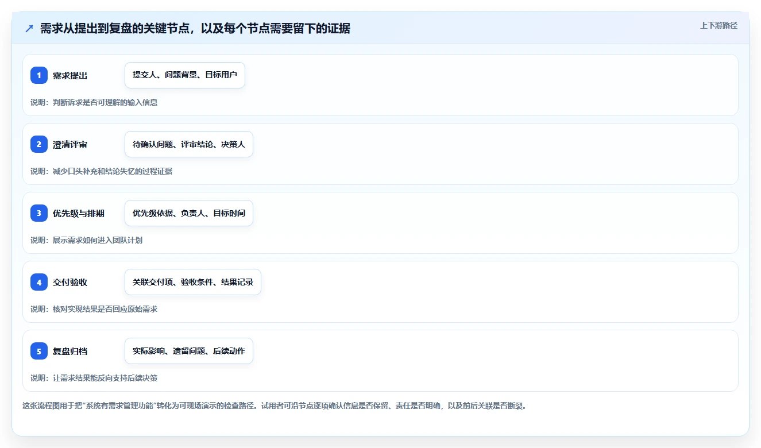The width and height of the screenshot is (761, 448).
Task: Click the arrow icon beside the flowchart title
Action: click(x=29, y=29)
